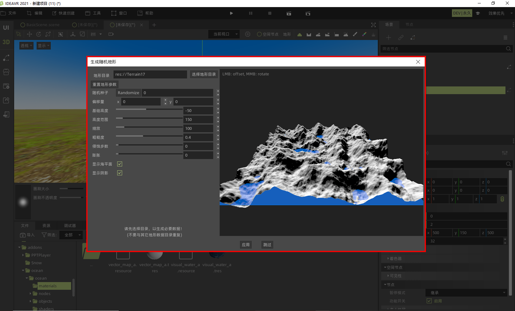
Task: Toggle the show sea level checkbox
Action: (x=120, y=164)
